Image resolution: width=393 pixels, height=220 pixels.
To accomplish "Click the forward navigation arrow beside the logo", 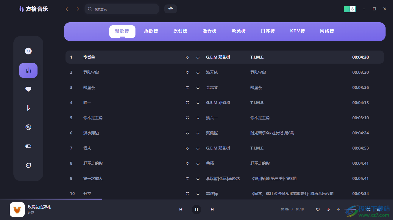I will coord(77,9).
